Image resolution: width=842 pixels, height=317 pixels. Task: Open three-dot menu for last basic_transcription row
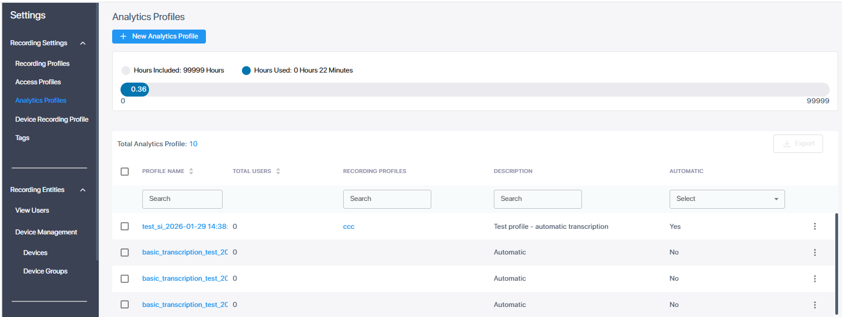tap(814, 305)
